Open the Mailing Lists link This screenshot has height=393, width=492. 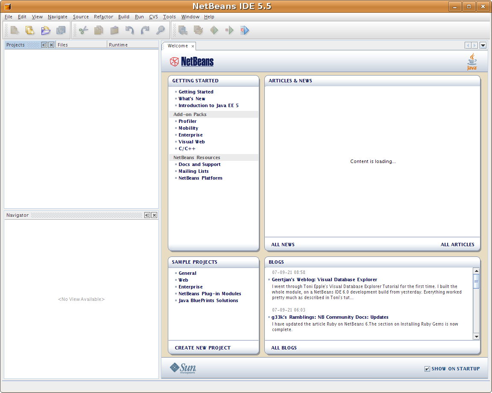pos(193,171)
